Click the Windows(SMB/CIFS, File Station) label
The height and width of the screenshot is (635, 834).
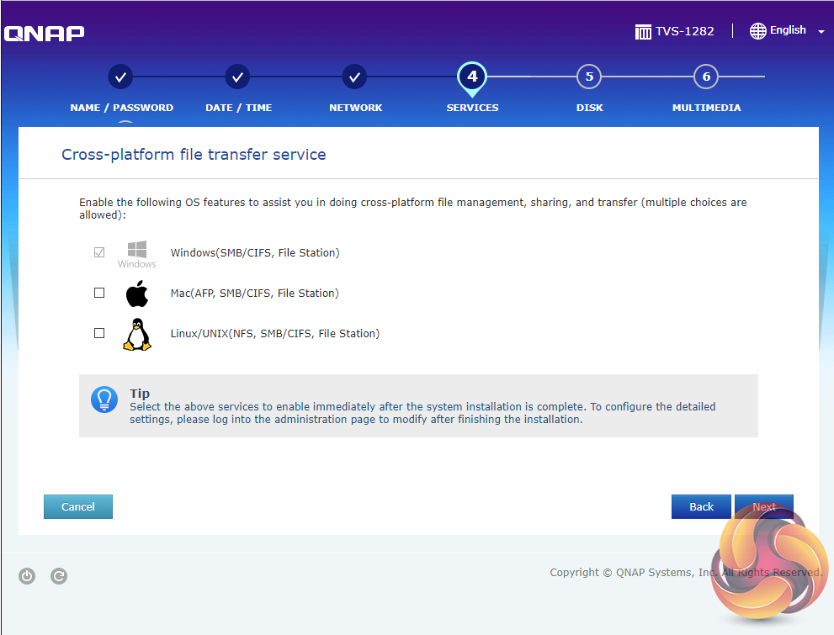click(255, 253)
